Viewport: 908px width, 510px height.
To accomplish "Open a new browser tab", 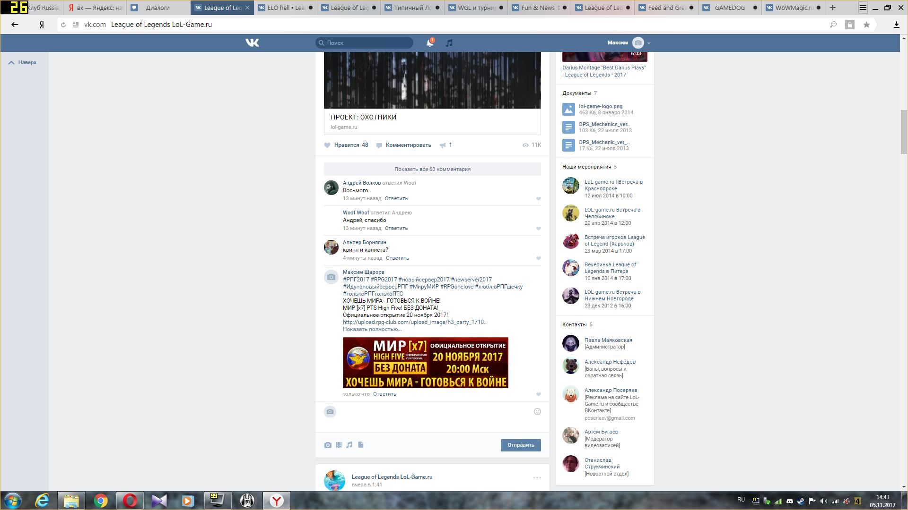I will pos(833,8).
